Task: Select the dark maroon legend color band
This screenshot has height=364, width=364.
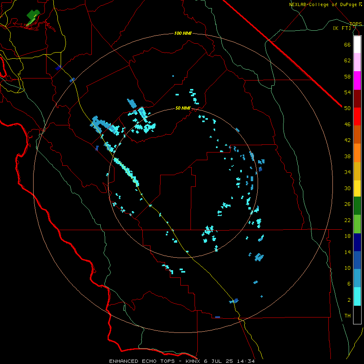Action: coord(357,98)
